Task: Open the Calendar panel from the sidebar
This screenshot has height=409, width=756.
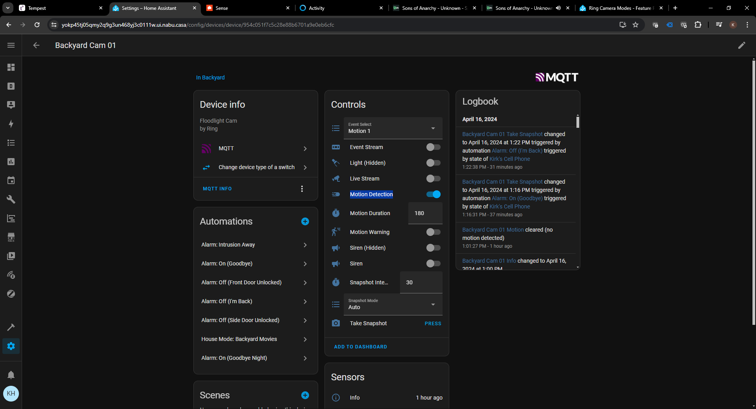Action: 11,181
